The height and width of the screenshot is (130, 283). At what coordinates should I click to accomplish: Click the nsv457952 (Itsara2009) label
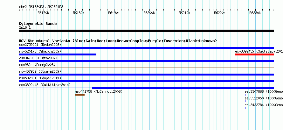(40, 71)
